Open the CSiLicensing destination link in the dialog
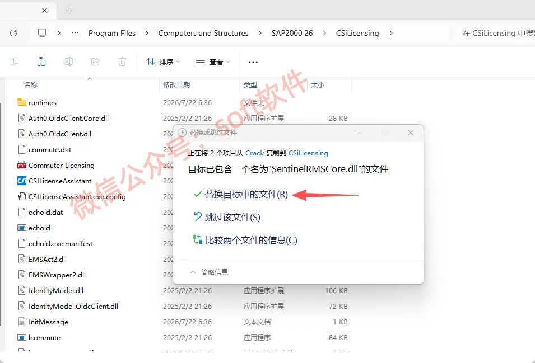Screen dimensions: 535x363 [308, 153]
